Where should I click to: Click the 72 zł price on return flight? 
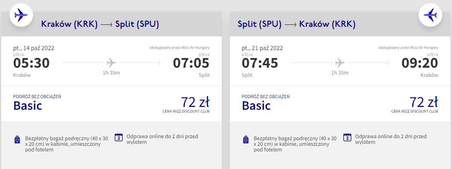[x=424, y=102]
